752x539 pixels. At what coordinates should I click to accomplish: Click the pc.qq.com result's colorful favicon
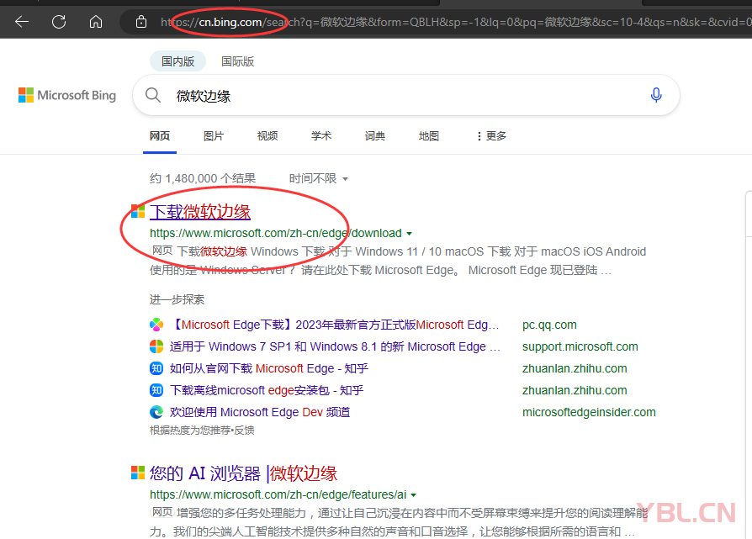tap(156, 324)
